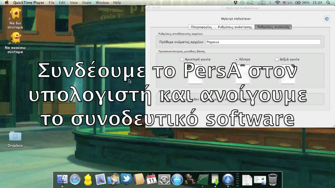Open the U.S. input source menu

288,3
